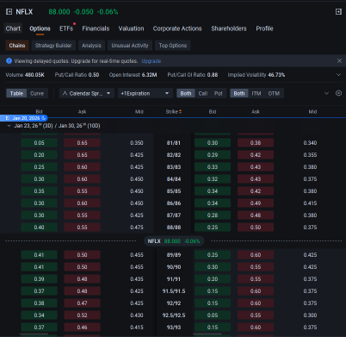Select Both in the moneyness filter
The image size is (346, 337).
click(x=239, y=93)
